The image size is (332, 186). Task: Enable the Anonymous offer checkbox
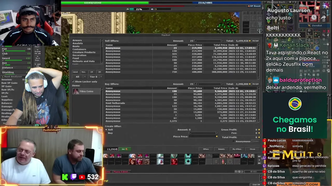coord(234,141)
